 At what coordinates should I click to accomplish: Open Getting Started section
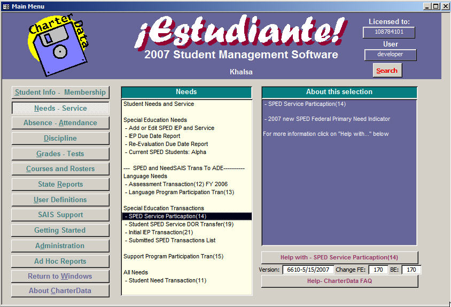60,231
